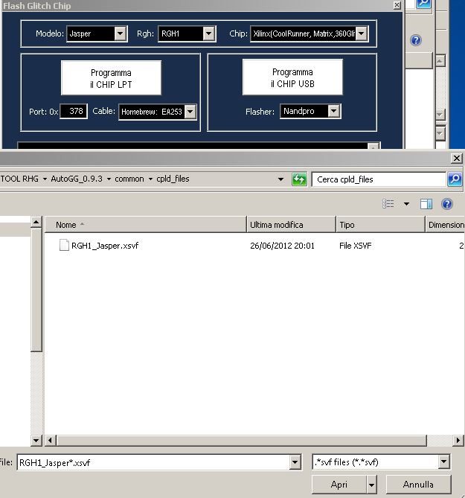
Task: Click the left pane scroll down arrow
Action: [36, 440]
